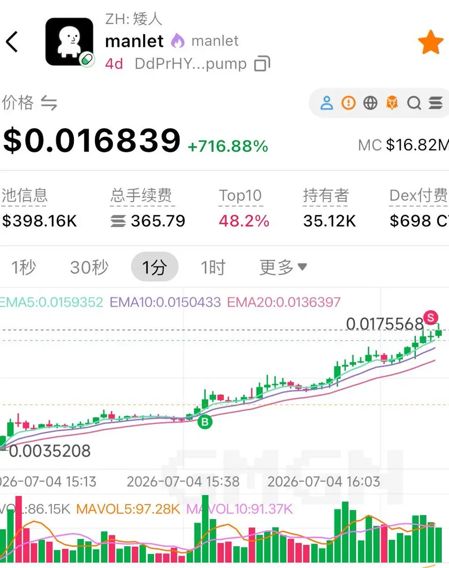The width and height of the screenshot is (449, 568).
Task: Click the EMA20:0.0136397 indicator label
Action: tap(284, 302)
